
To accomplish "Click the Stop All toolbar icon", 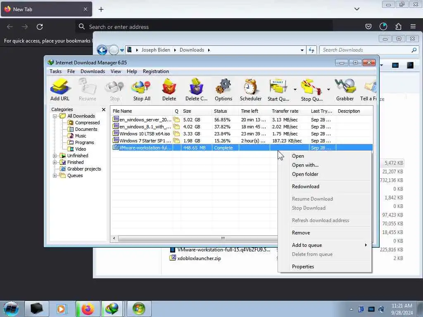I will point(142,90).
